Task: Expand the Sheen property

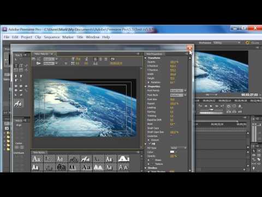Action: 148,160
